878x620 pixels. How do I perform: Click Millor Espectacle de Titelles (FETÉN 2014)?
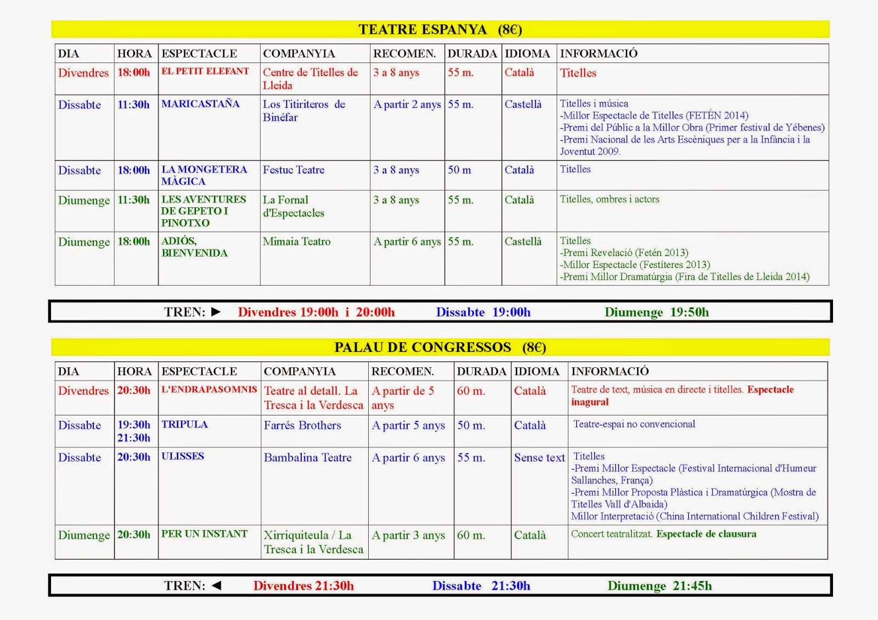coord(654,116)
